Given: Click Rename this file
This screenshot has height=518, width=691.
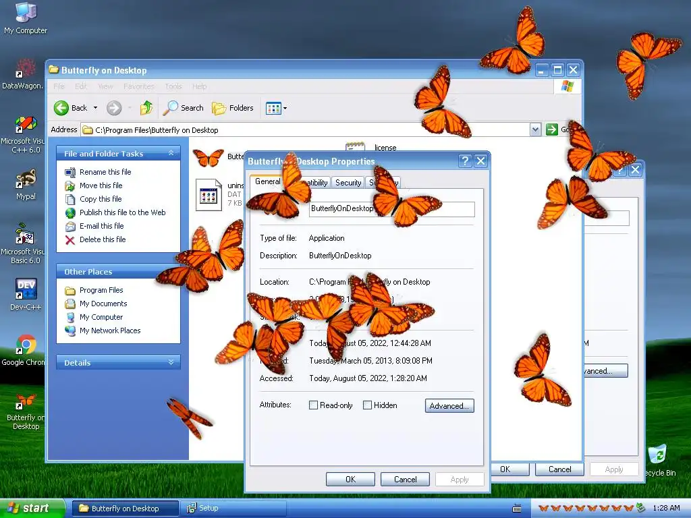Looking at the screenshot, I should pos(105,172).
